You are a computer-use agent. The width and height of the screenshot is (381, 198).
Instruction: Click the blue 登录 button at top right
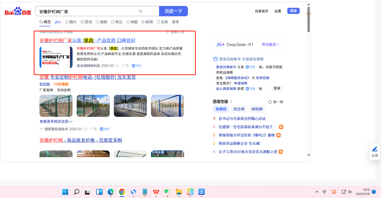pos(293,11)
